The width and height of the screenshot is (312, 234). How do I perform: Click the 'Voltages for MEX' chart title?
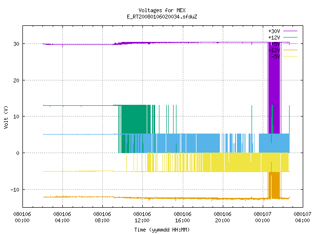coord(162,10)
